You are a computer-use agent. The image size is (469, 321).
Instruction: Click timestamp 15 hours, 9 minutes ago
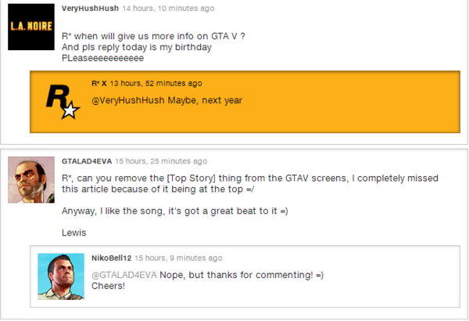(x=178, y=258)
